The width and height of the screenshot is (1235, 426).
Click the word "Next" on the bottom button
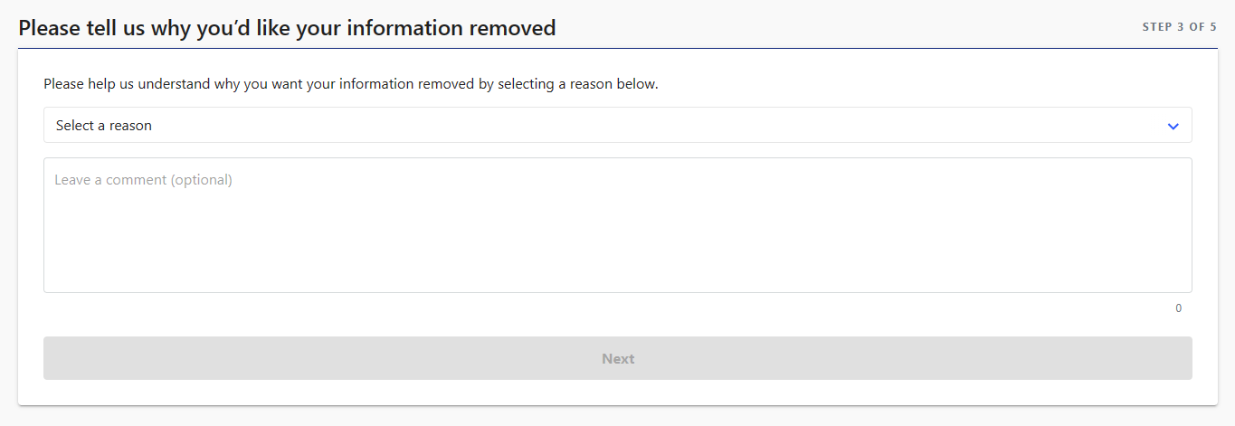coord(618,359)
